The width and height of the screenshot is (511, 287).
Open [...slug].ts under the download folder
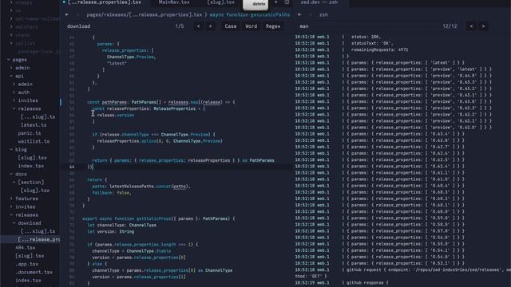click(x=38, y=231)
